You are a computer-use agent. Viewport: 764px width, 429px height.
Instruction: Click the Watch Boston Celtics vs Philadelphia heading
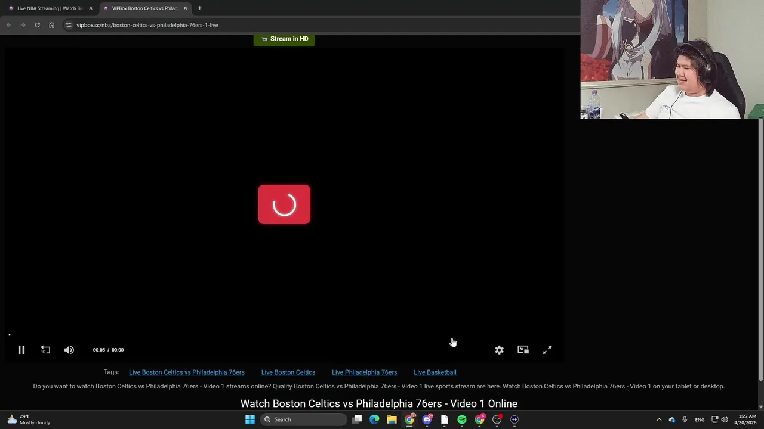click(x=379, y=403)
